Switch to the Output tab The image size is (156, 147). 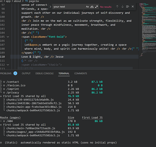[x=26, y=73]
